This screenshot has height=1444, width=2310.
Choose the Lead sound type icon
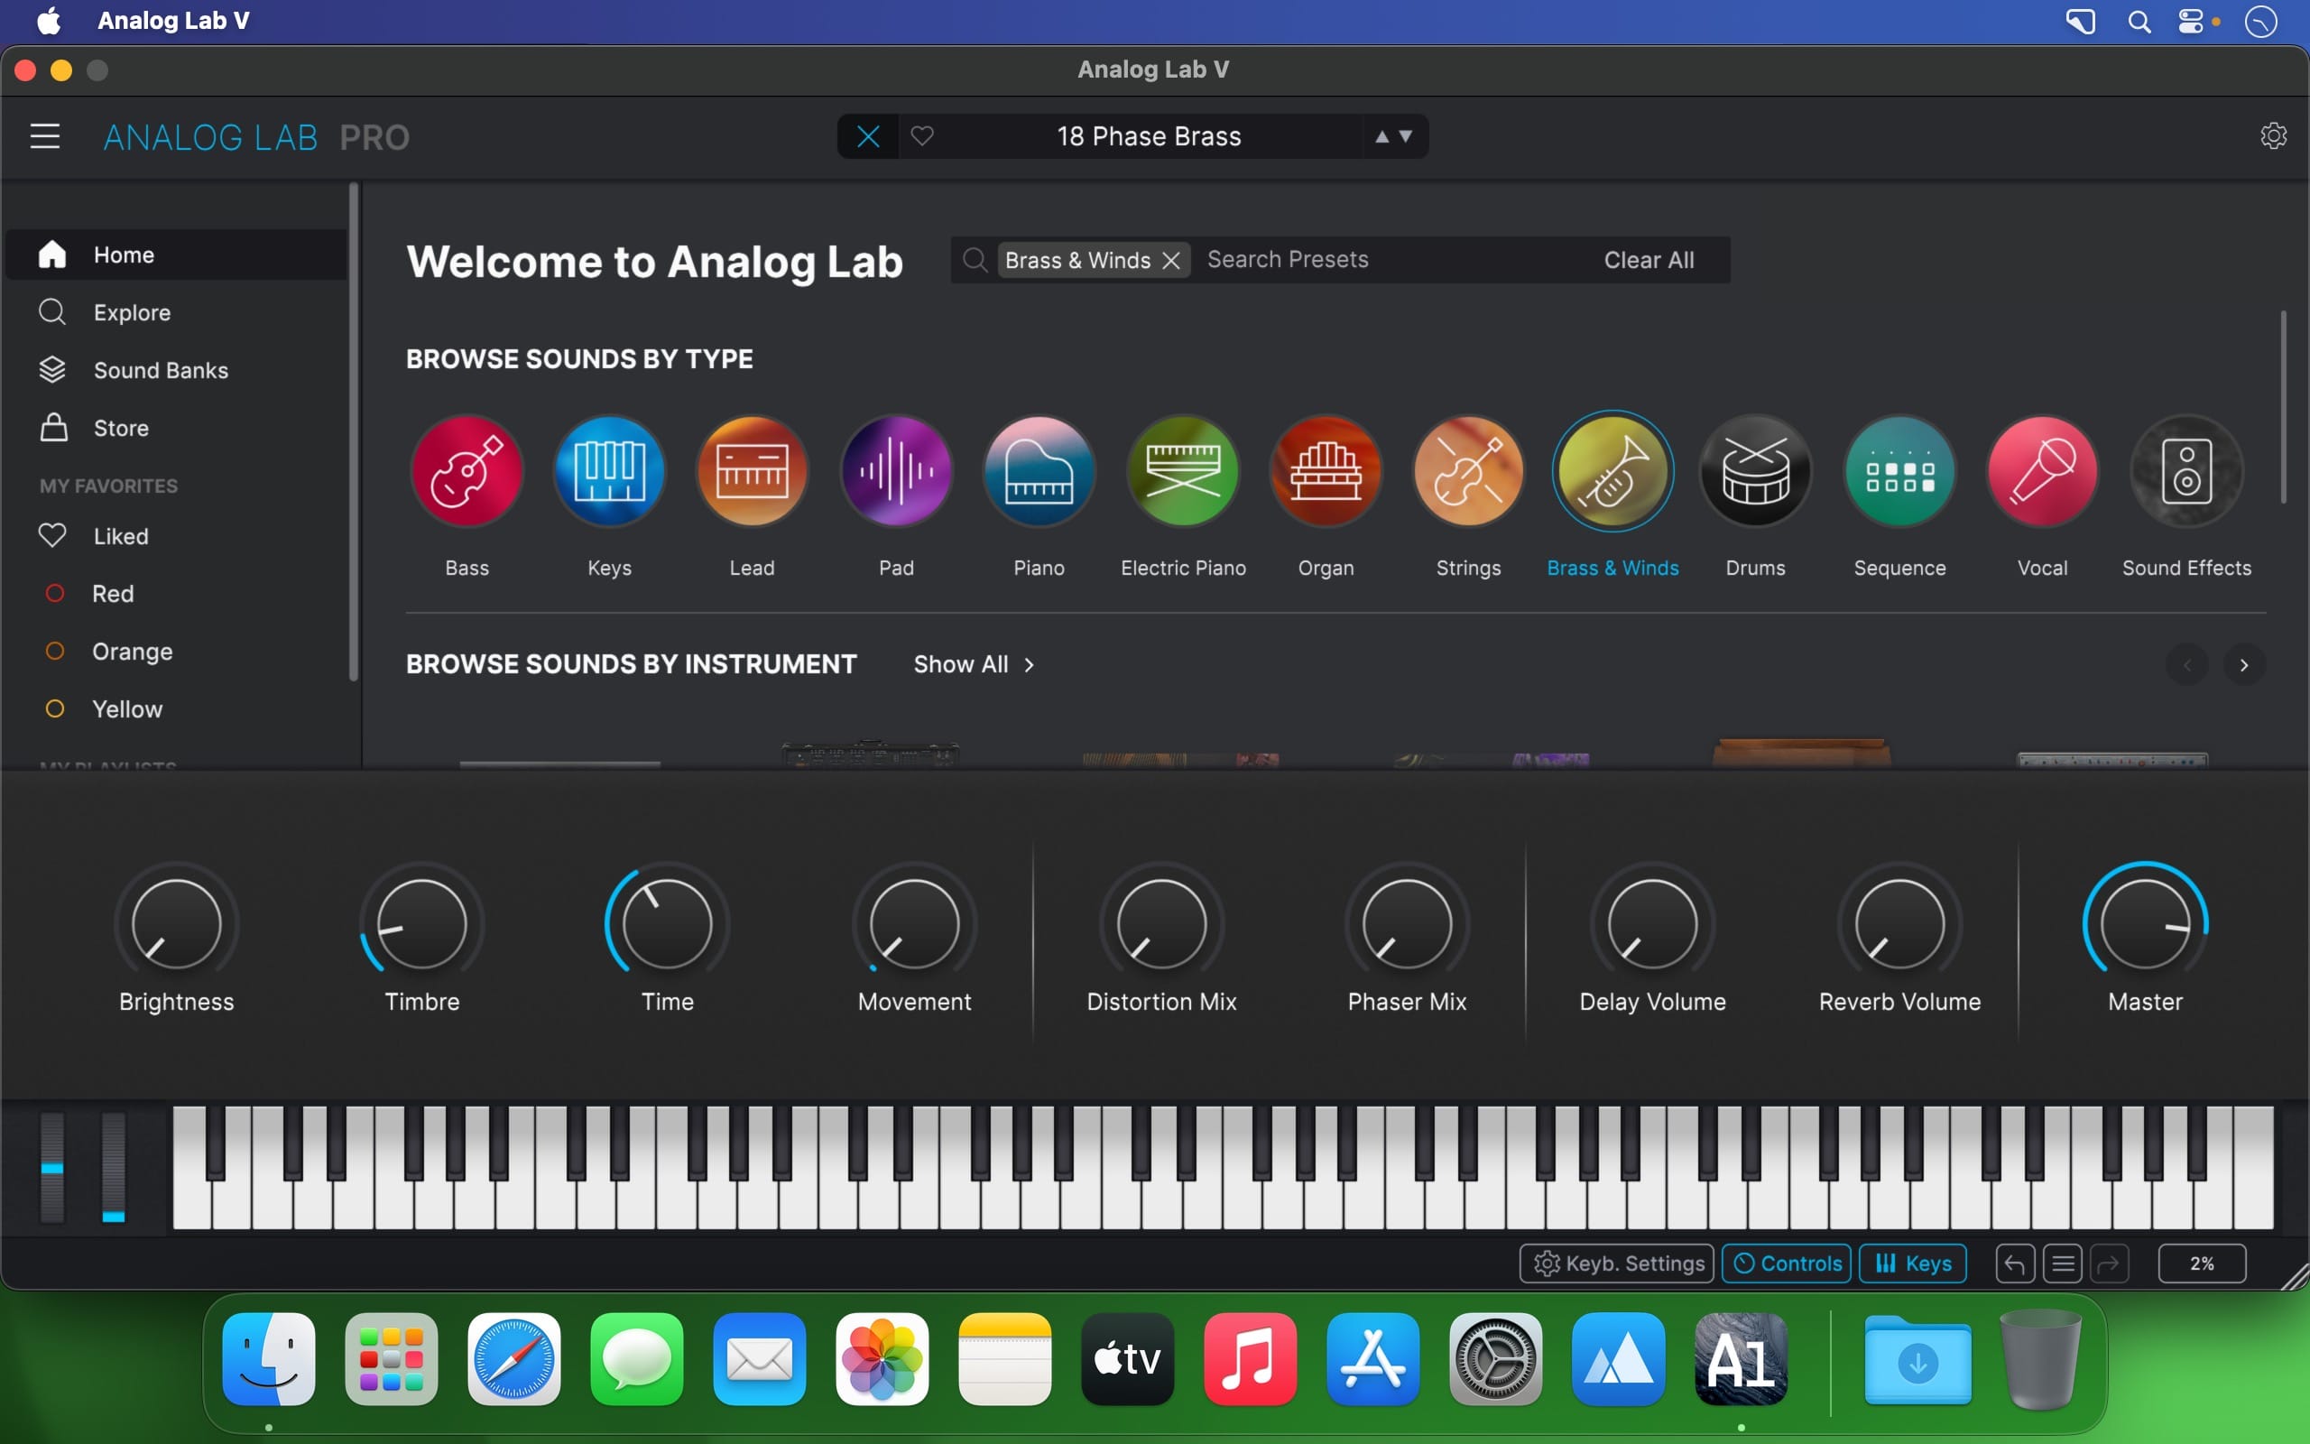[753, 471]
